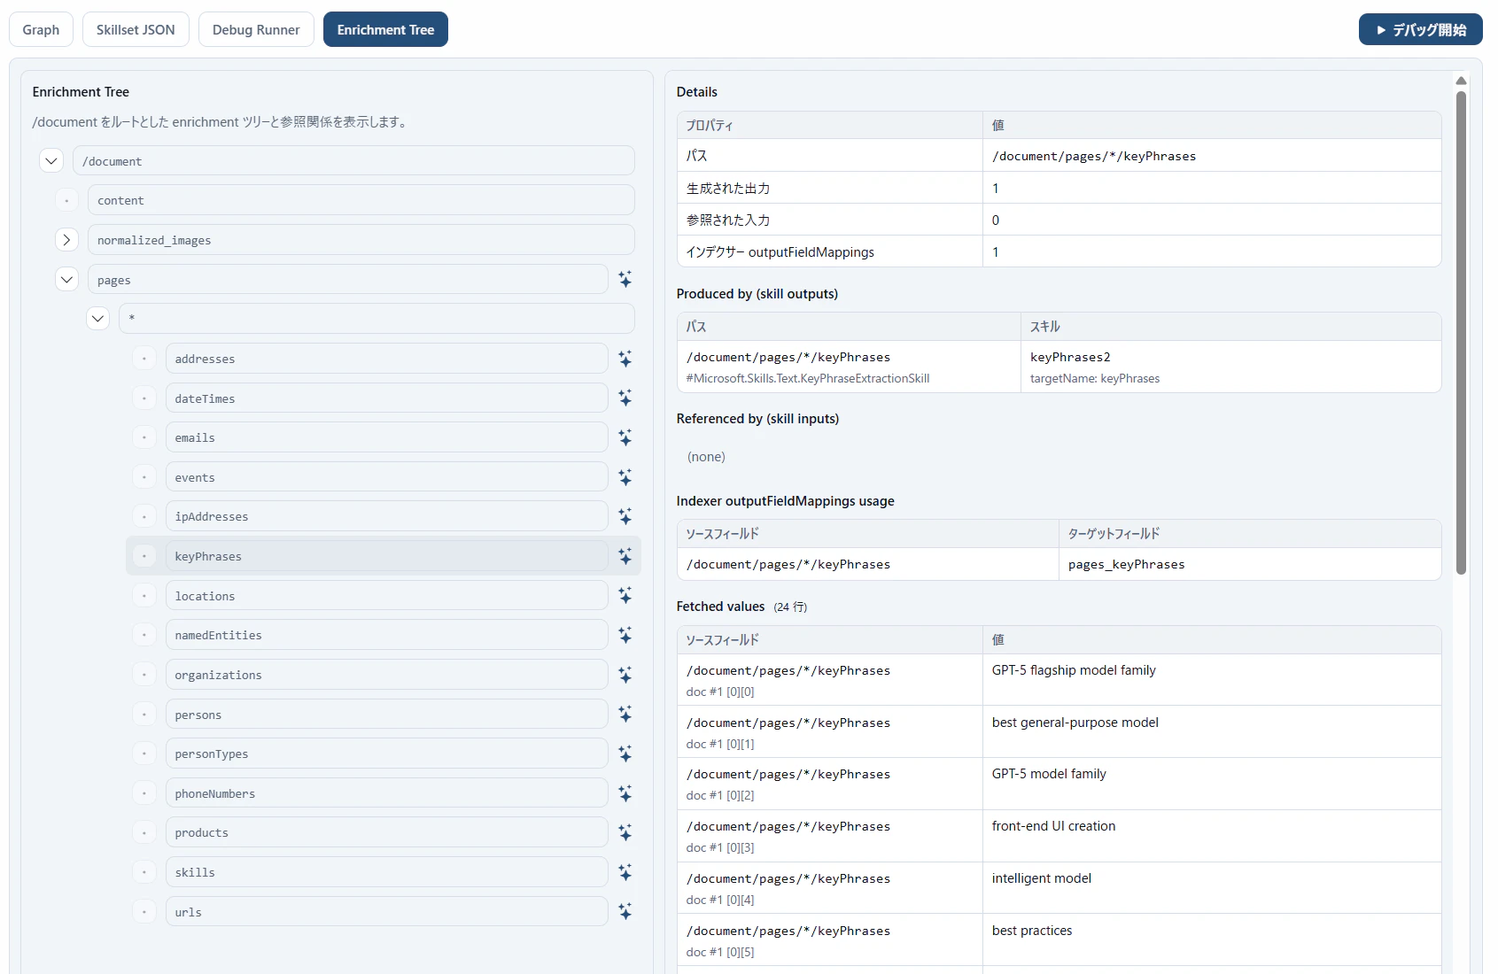Select the addresses tree node
Image resolution: width=1498 pixels, height=974 pixels.
(x=386, y=359)
